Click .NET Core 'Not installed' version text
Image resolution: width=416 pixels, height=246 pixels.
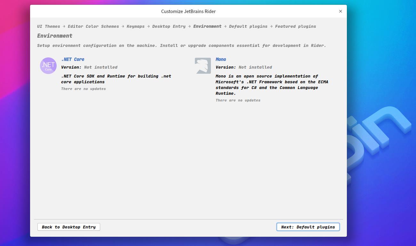[101, 67]
